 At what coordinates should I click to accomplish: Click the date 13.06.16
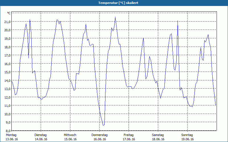12,139
